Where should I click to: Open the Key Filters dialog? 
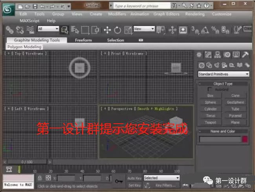click(x=165, y=185)
